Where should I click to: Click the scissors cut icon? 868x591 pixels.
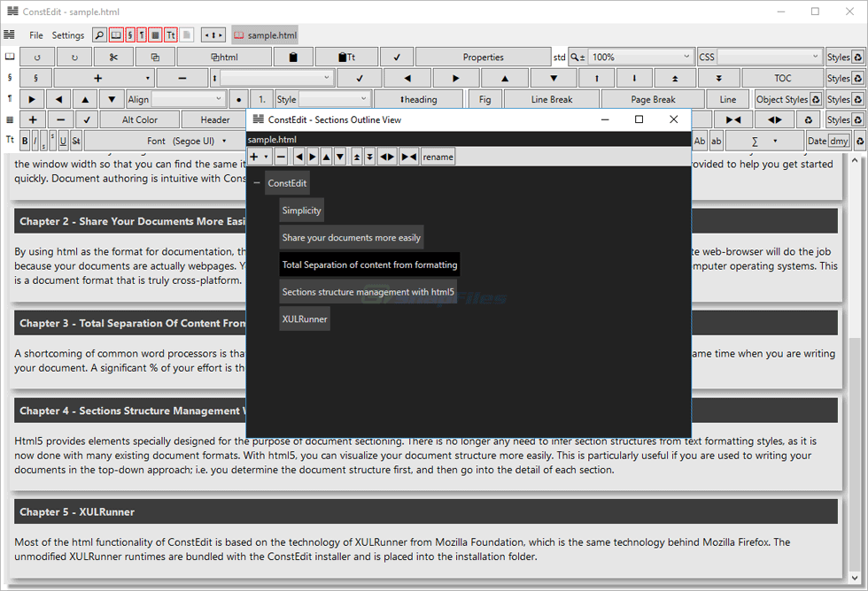coord(112,58)
